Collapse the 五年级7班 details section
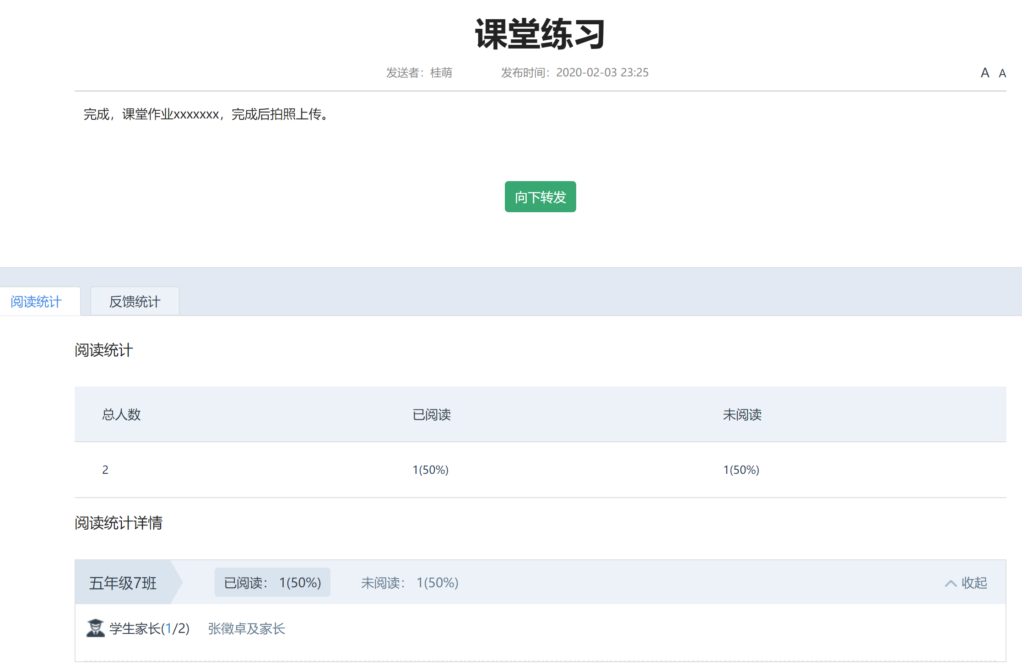 tap(973, 583)
